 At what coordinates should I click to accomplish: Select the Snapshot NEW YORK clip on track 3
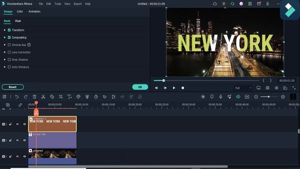(x=52, y=124)
